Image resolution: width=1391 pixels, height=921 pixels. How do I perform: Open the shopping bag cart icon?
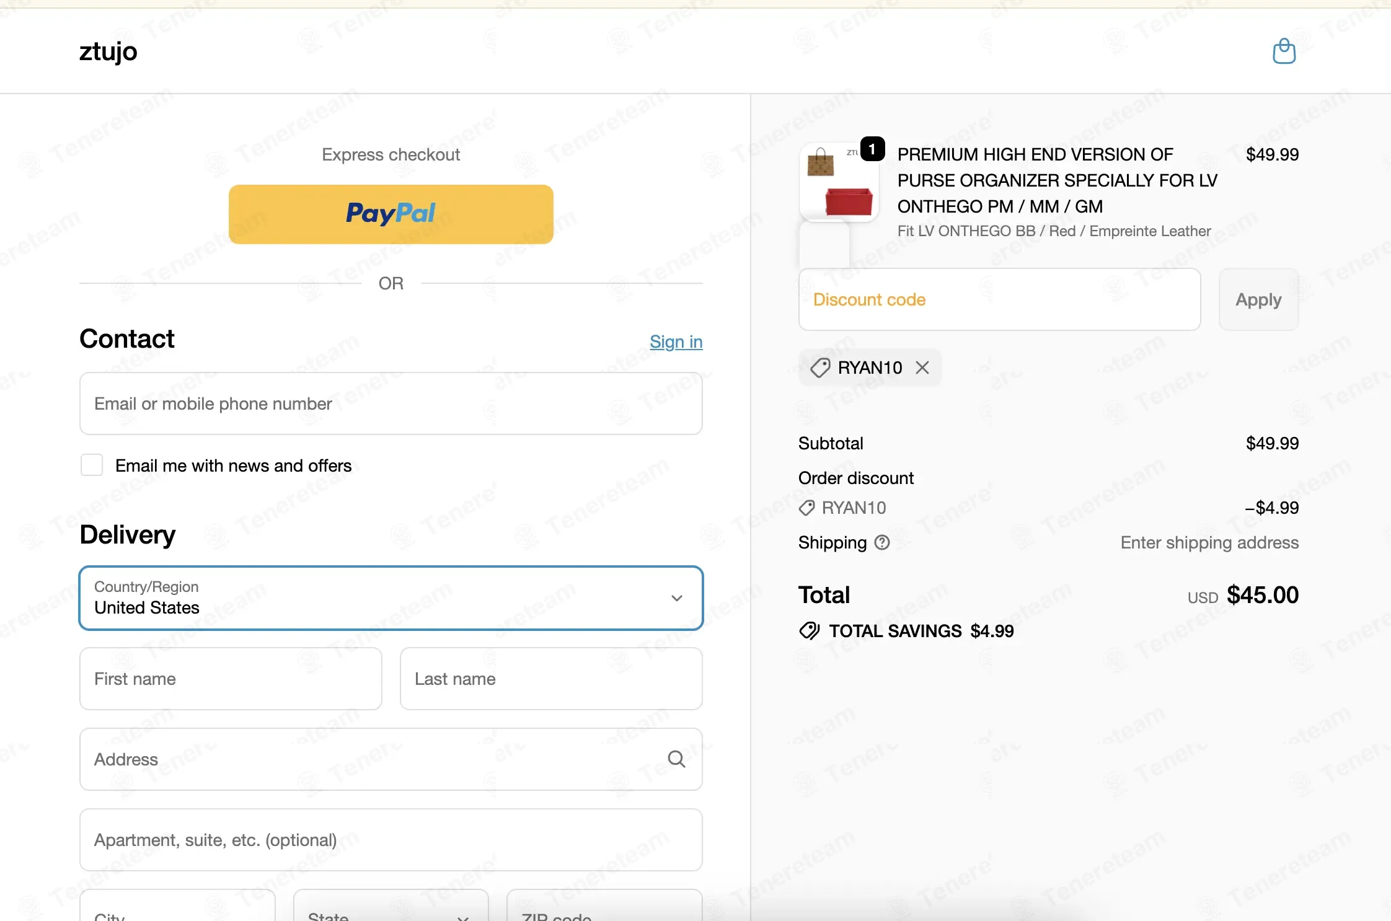click(1284, 51)
